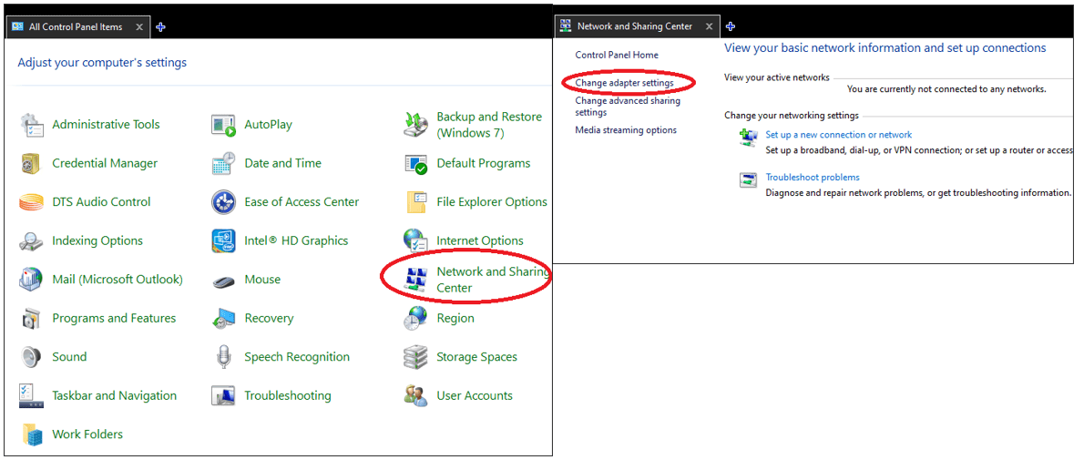1084x460 pixels.
Task: Open the Indexing Options link
Action: click(97, 240)
